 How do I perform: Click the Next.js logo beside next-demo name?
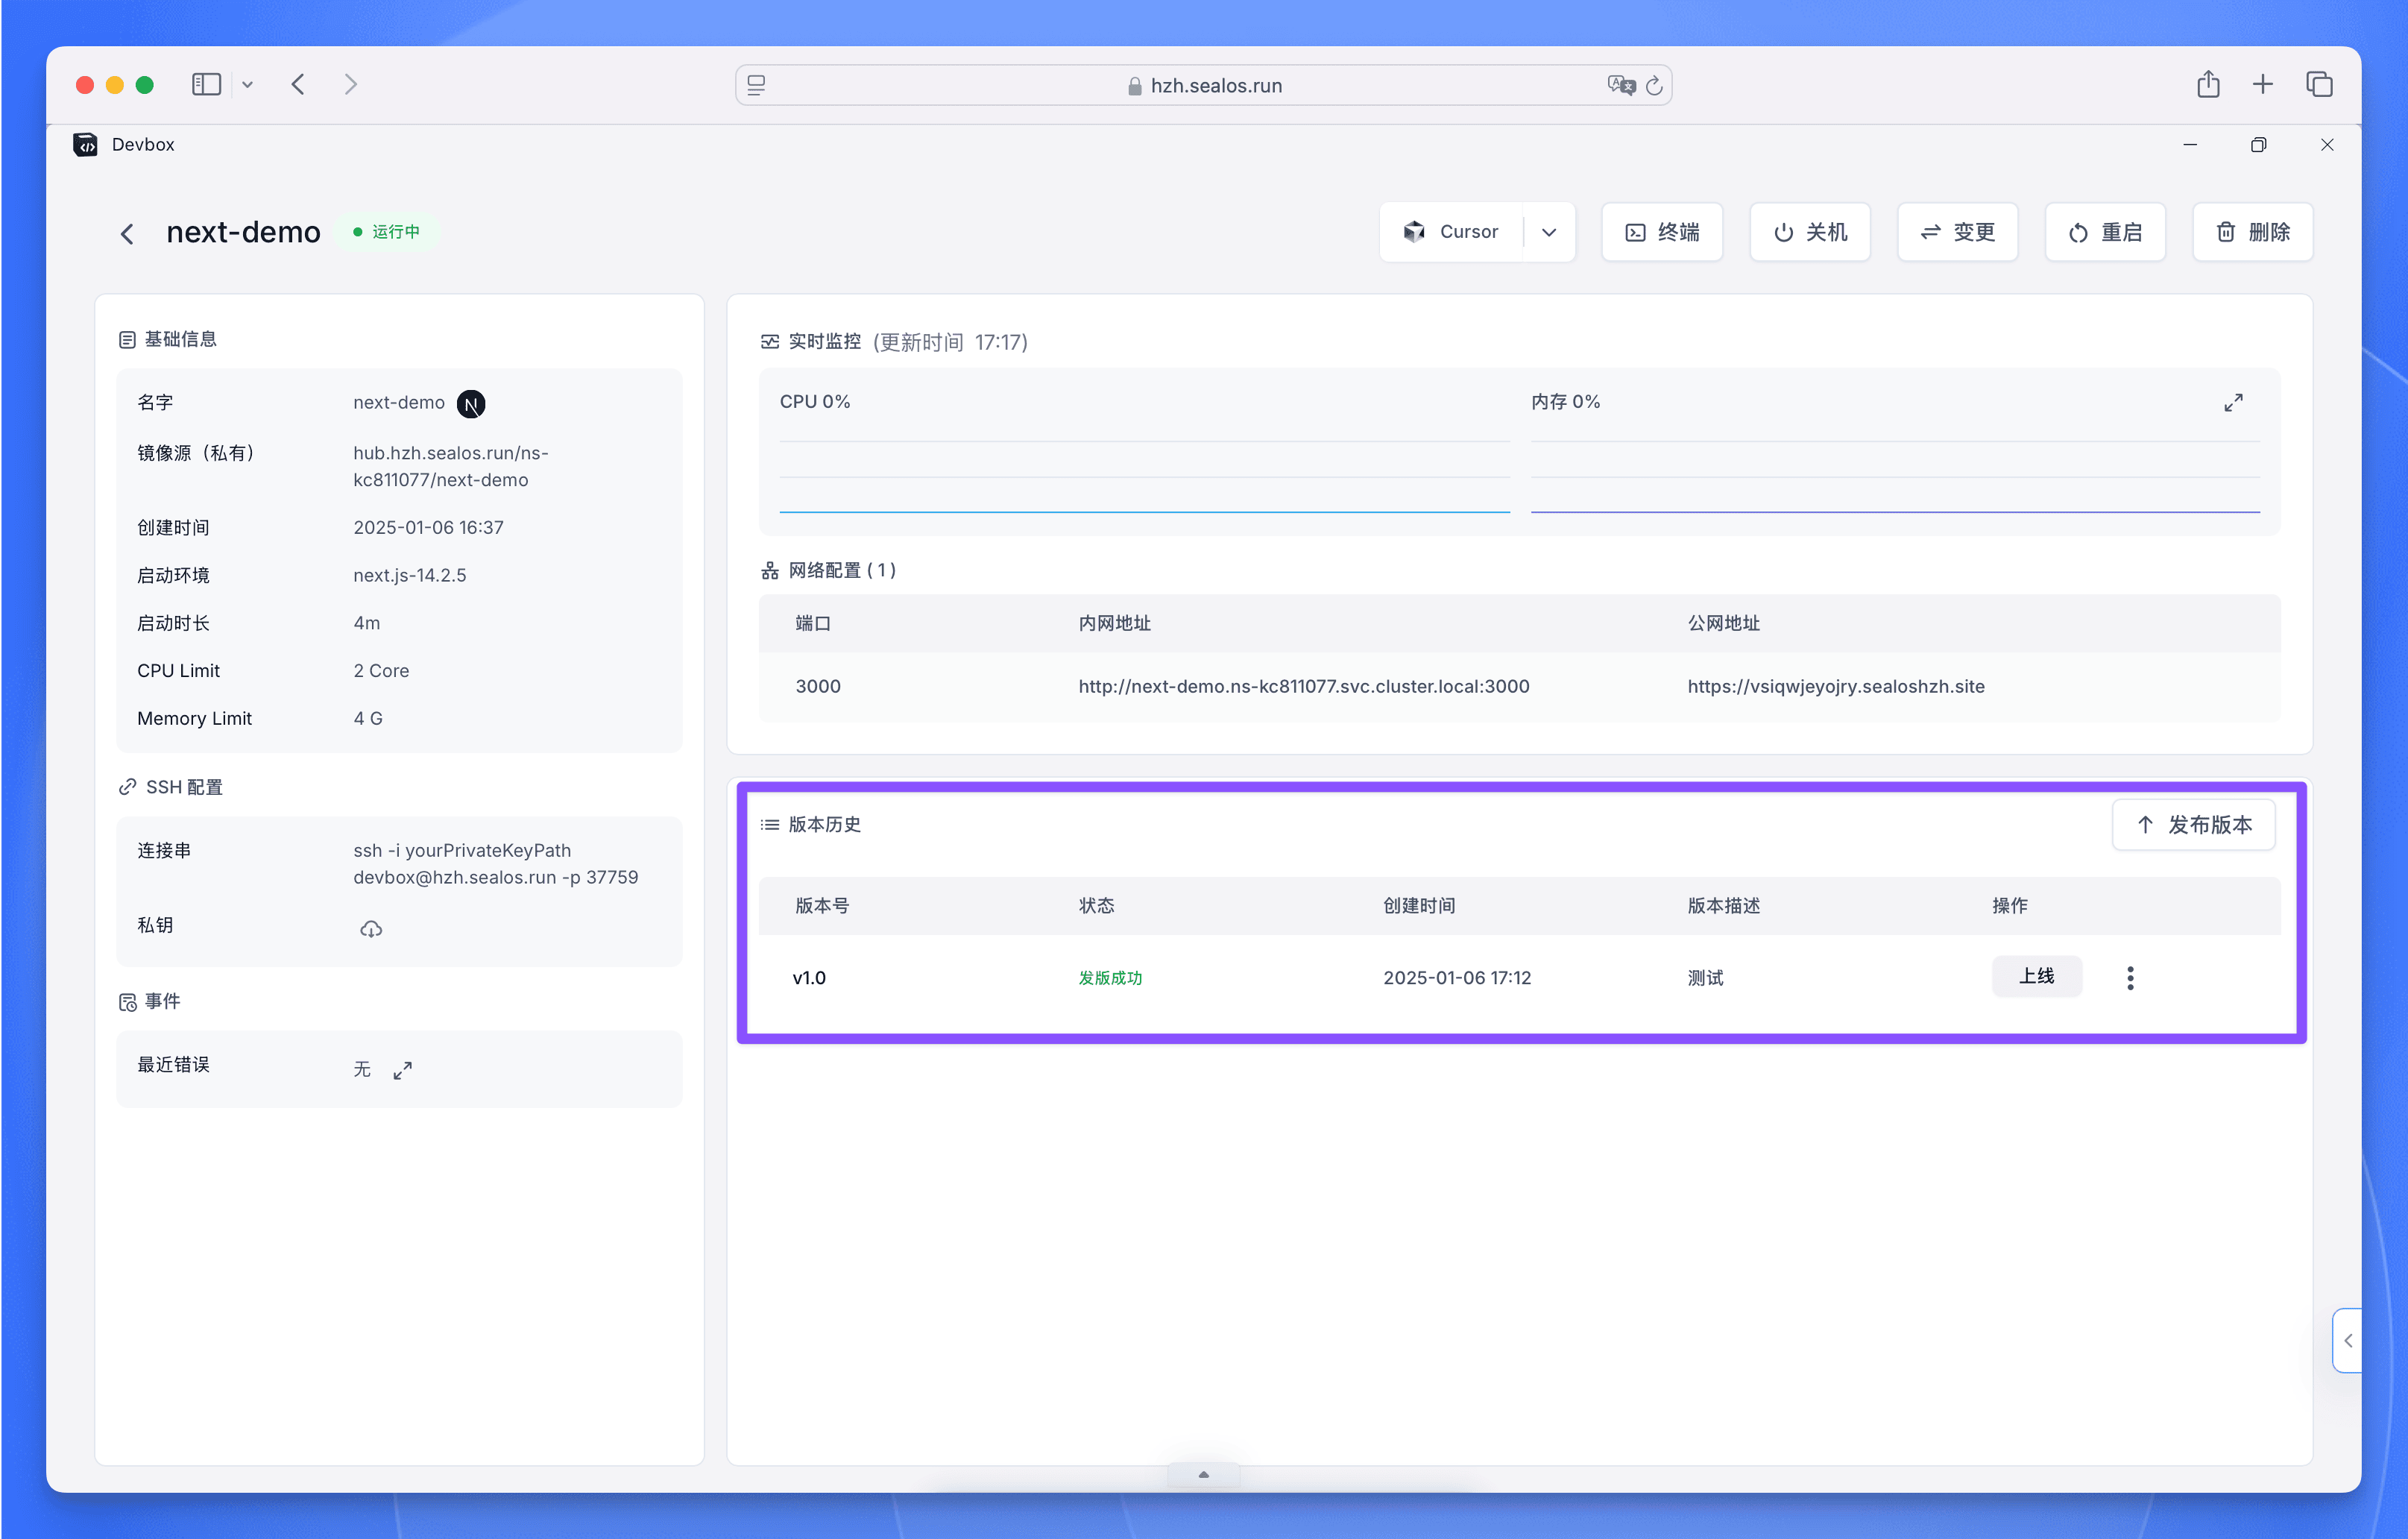(x=471, y=403)
